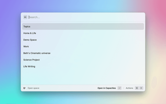Viewport: 166px width, 104px height.
Task: Click the Command key symbol badge
Action: (x=137, y=88)
